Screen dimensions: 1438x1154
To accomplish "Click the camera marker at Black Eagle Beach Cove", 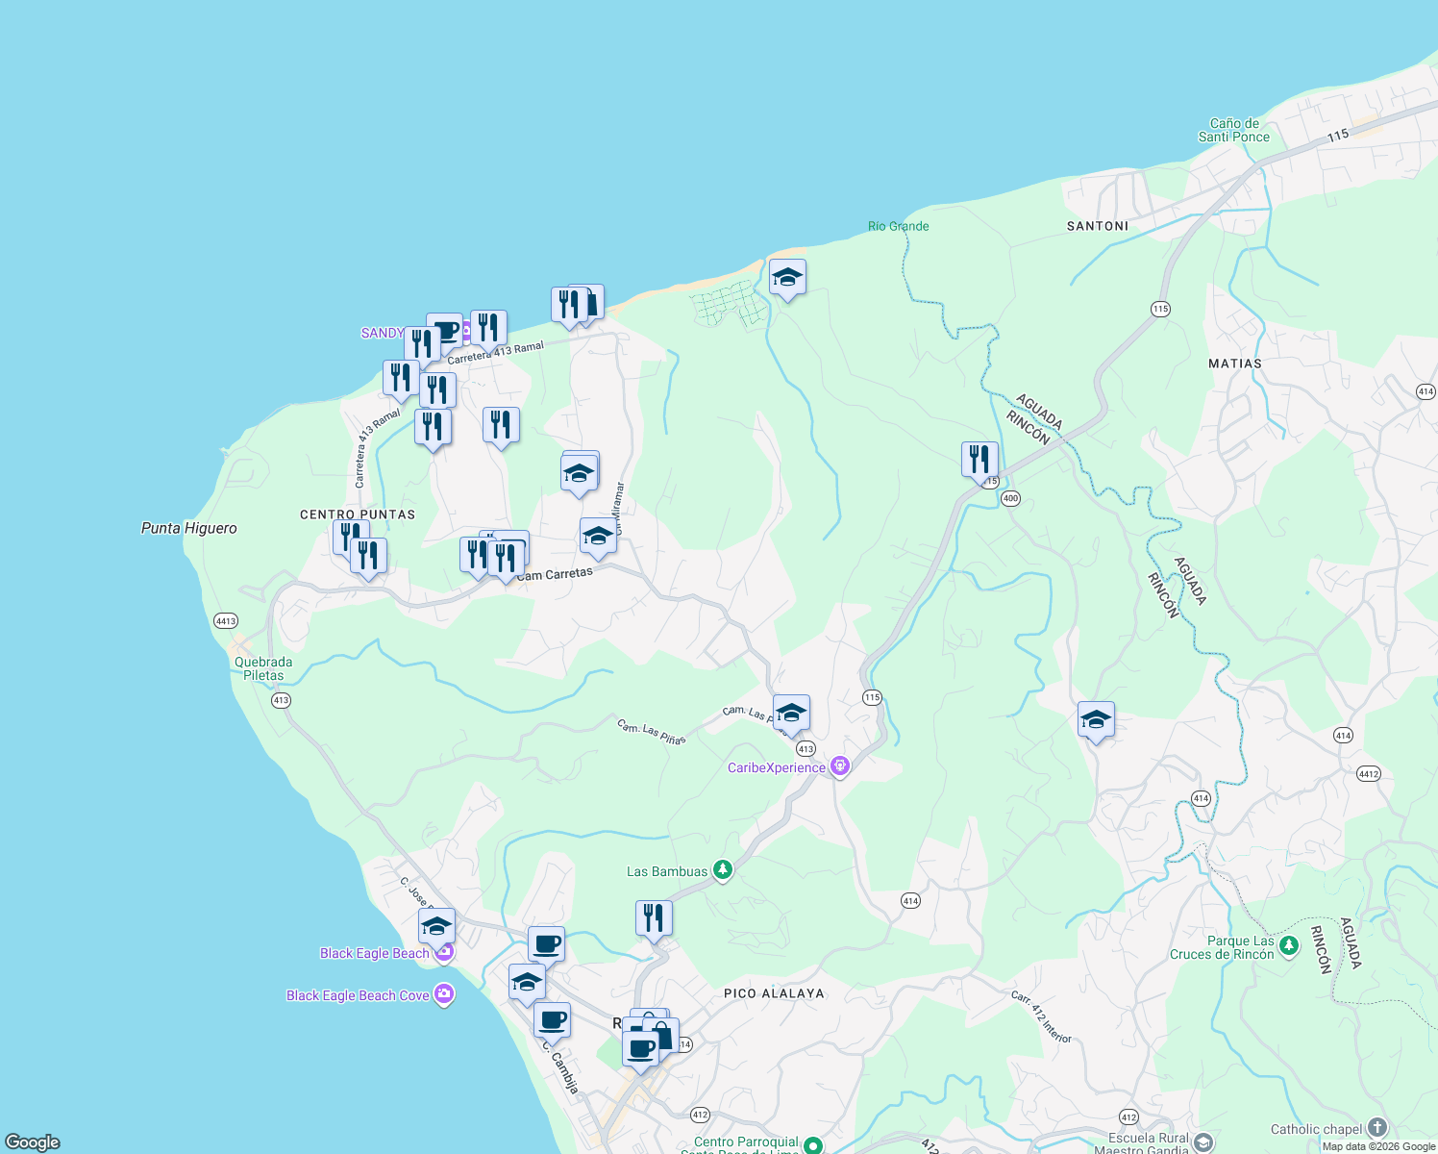I will coord(443,994).
